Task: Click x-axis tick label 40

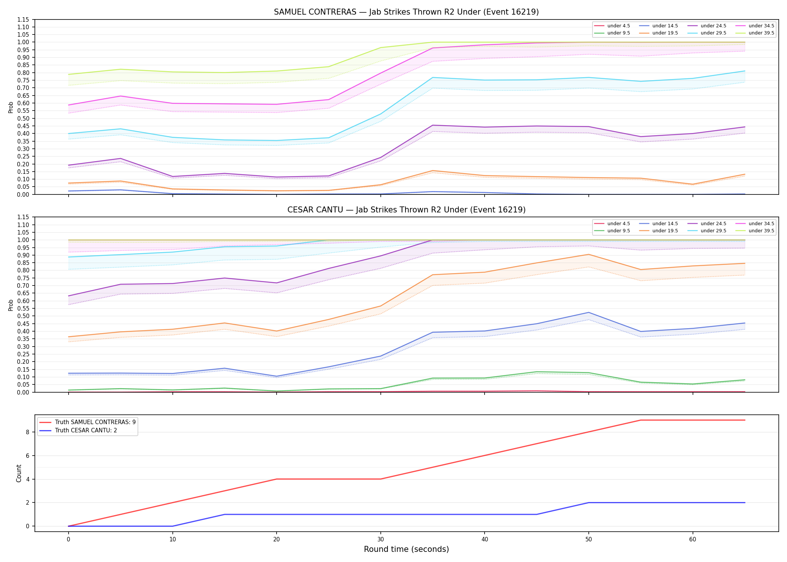Action: pos(485,540)
